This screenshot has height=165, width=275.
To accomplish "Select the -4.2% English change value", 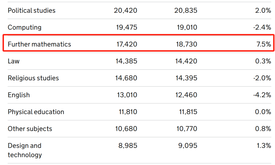I will point(262,95).
